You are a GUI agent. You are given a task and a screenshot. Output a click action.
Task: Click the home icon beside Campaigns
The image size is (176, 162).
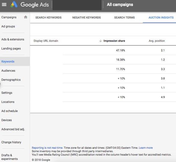(x=26, y=17)
